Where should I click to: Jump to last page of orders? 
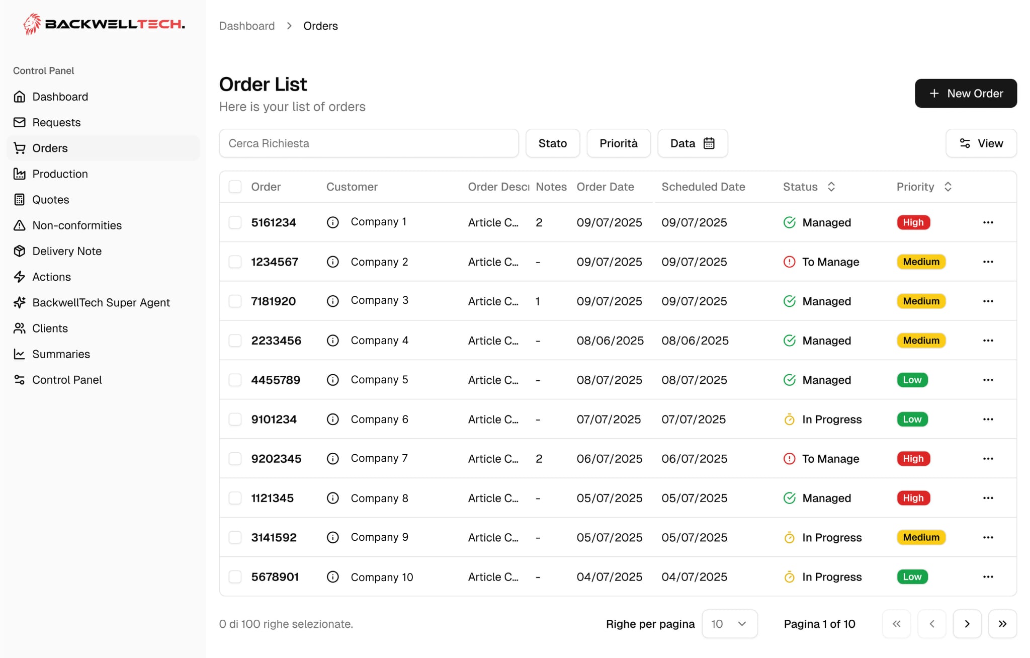(1002, 624)
